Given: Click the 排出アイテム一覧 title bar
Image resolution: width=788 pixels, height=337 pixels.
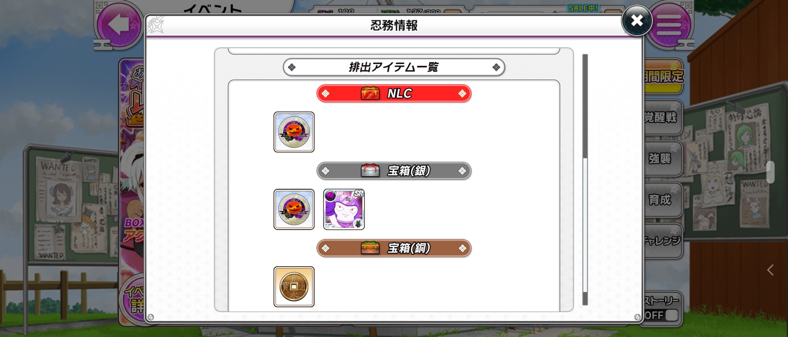Looking at the screenshot, I should coord(394,67).
